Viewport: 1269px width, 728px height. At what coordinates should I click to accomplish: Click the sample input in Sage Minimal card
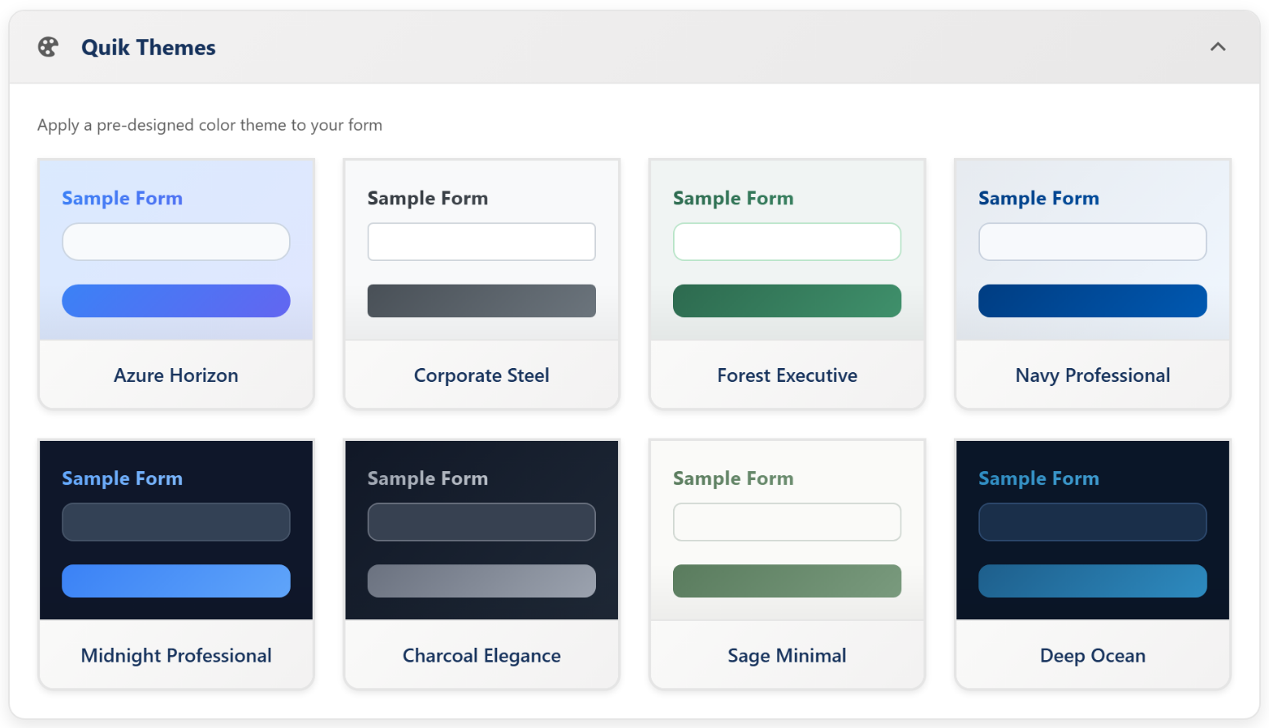click(787, 522)
